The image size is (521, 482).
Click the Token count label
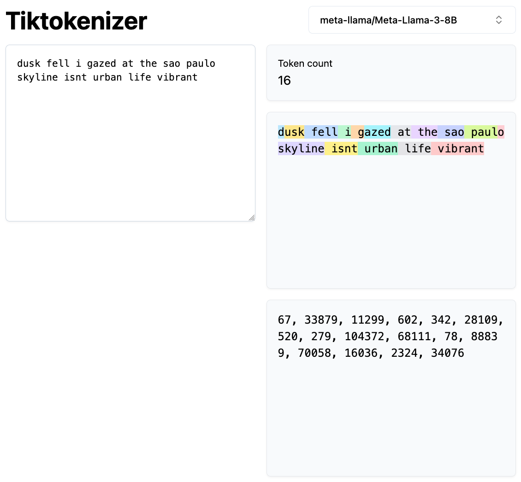pos(305,64)
